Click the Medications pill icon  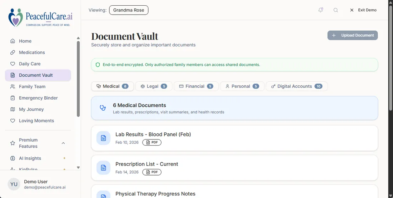13,52
